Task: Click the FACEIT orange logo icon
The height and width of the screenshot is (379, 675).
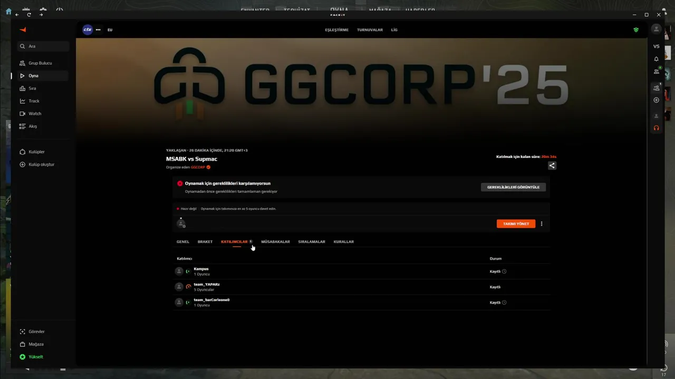Action: pyautogui.click(x=23, y=29)
